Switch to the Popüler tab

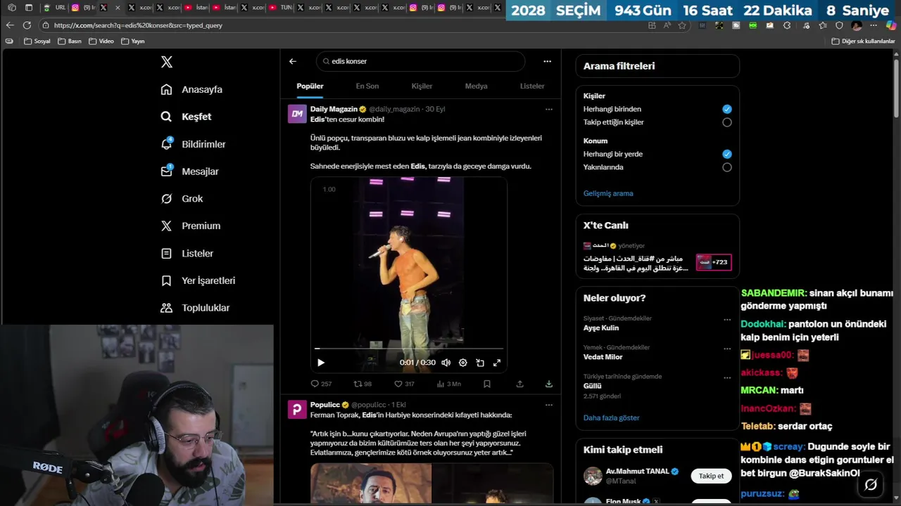[310, 86]
